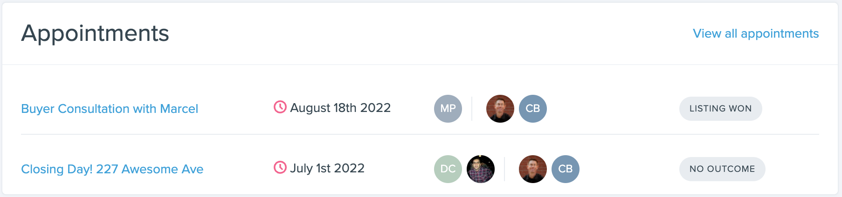Click agent photo avatar left of CB in Closing Day row
This screenshot has width=842, height=197.
pyautogui.click(x=533, y=169)
